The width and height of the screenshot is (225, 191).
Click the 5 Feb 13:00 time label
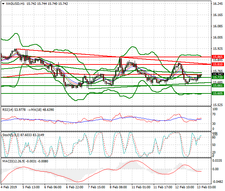[x=31, y=187]
